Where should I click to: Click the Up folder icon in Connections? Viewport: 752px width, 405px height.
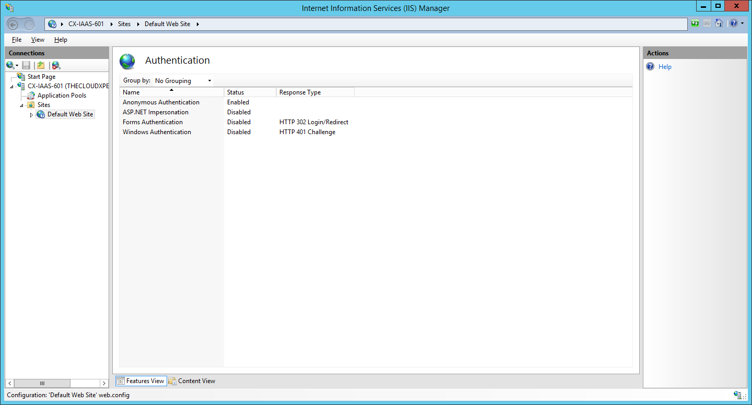click(x=41, y=65)
